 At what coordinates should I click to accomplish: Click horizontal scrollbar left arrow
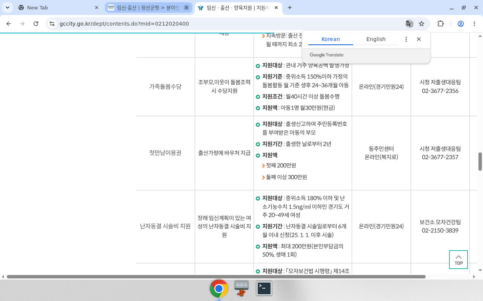pyautogui.click(x=3, y=277)
